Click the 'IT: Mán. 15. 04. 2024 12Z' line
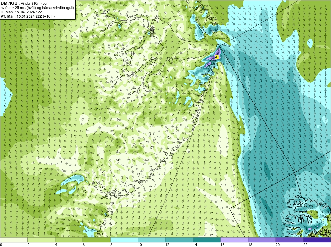Viewport: 331px width, 247px height. coord(21,12)
